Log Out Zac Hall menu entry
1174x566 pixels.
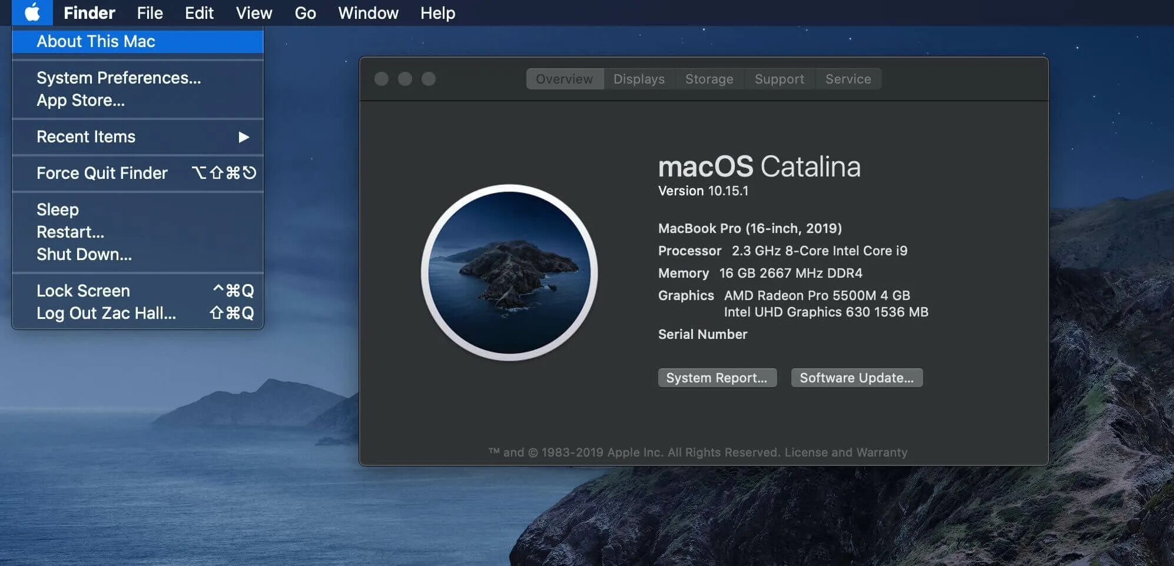(x=138, y=313)
